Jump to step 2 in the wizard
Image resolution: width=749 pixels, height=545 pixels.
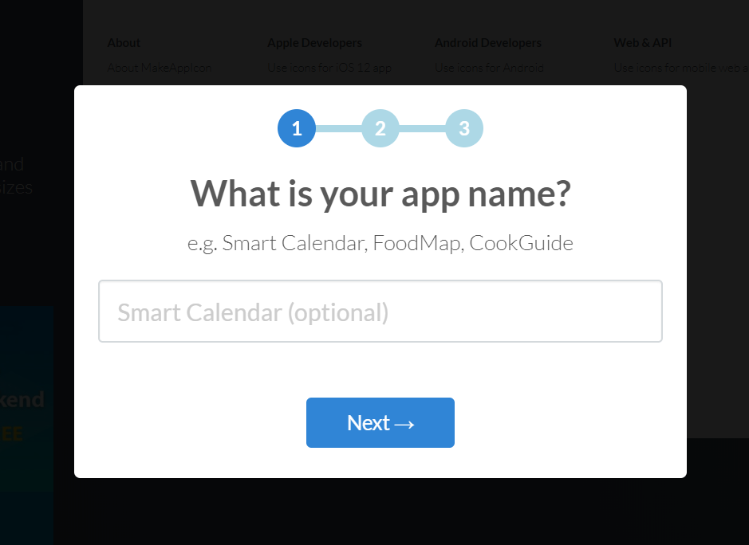[380, 128]
